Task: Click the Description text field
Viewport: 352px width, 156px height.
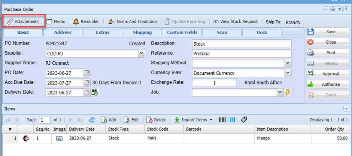Action: click(x=242, y=44)
